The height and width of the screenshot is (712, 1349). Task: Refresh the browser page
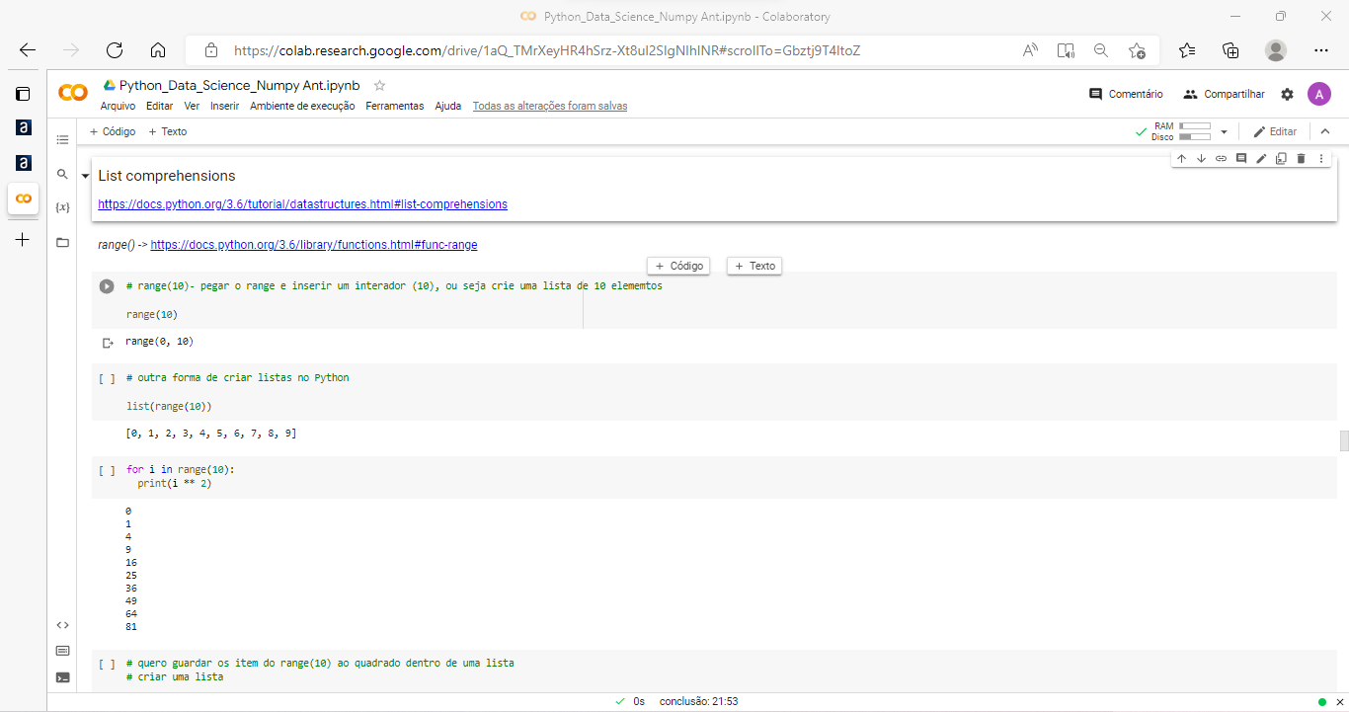click(115, 50)
